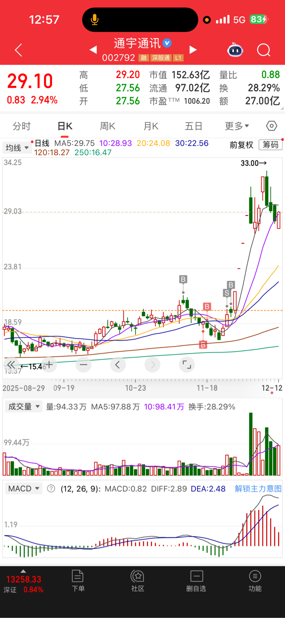Jump chart to earliest with double-left arrows
This screenshot has width=285, height=618.
(11, 365)
